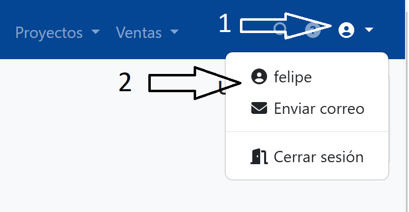Choose the Enviar correo text option

point(319,108)
